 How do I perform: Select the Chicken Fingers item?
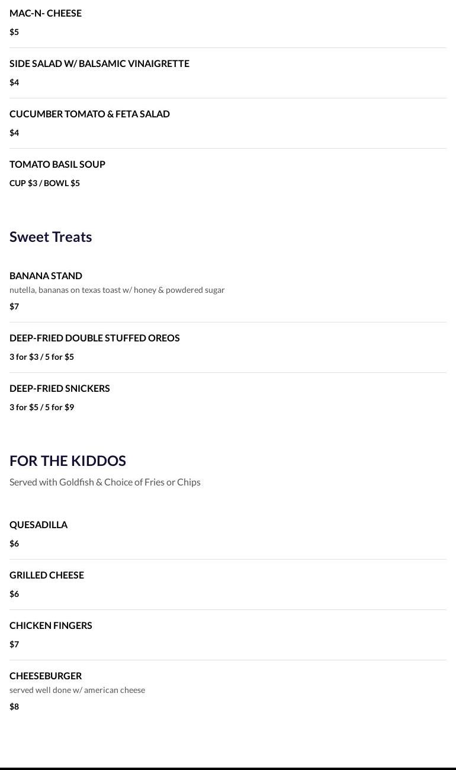[50, 625]
